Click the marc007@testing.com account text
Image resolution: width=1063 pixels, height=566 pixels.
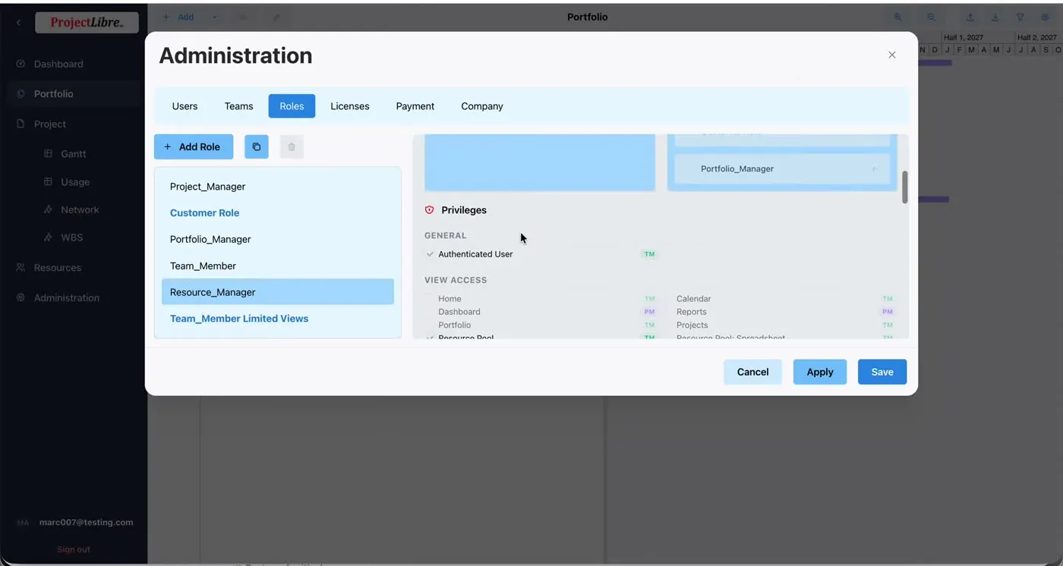[86, 523]
